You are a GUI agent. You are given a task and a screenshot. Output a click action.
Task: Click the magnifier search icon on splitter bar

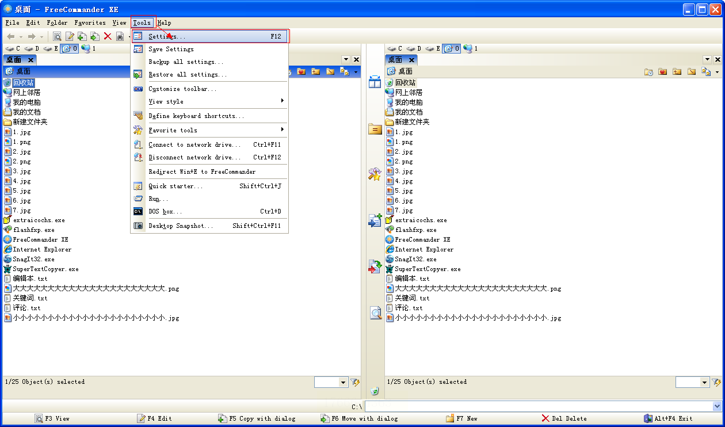[x=375, y=313]
